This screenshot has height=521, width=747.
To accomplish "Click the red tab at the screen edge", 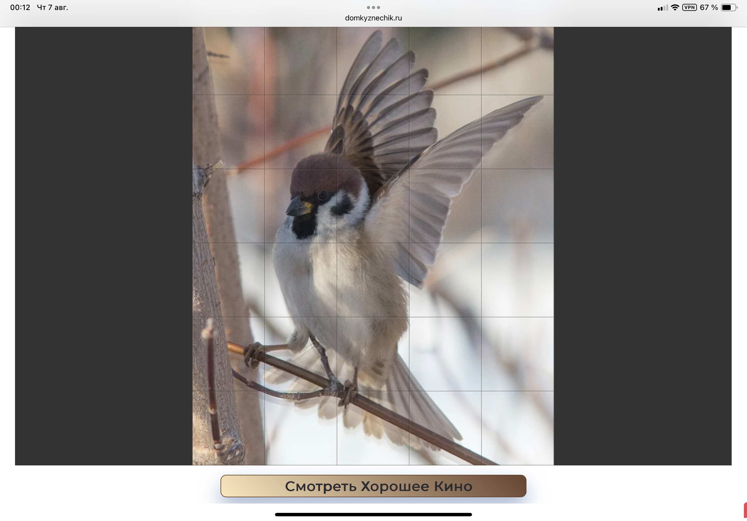I will pos(745,510).
